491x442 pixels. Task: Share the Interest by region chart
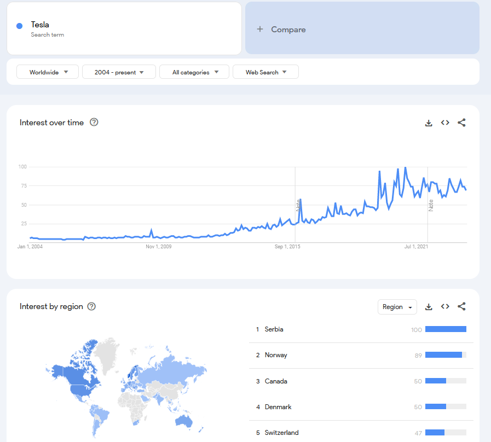[461, 306]
